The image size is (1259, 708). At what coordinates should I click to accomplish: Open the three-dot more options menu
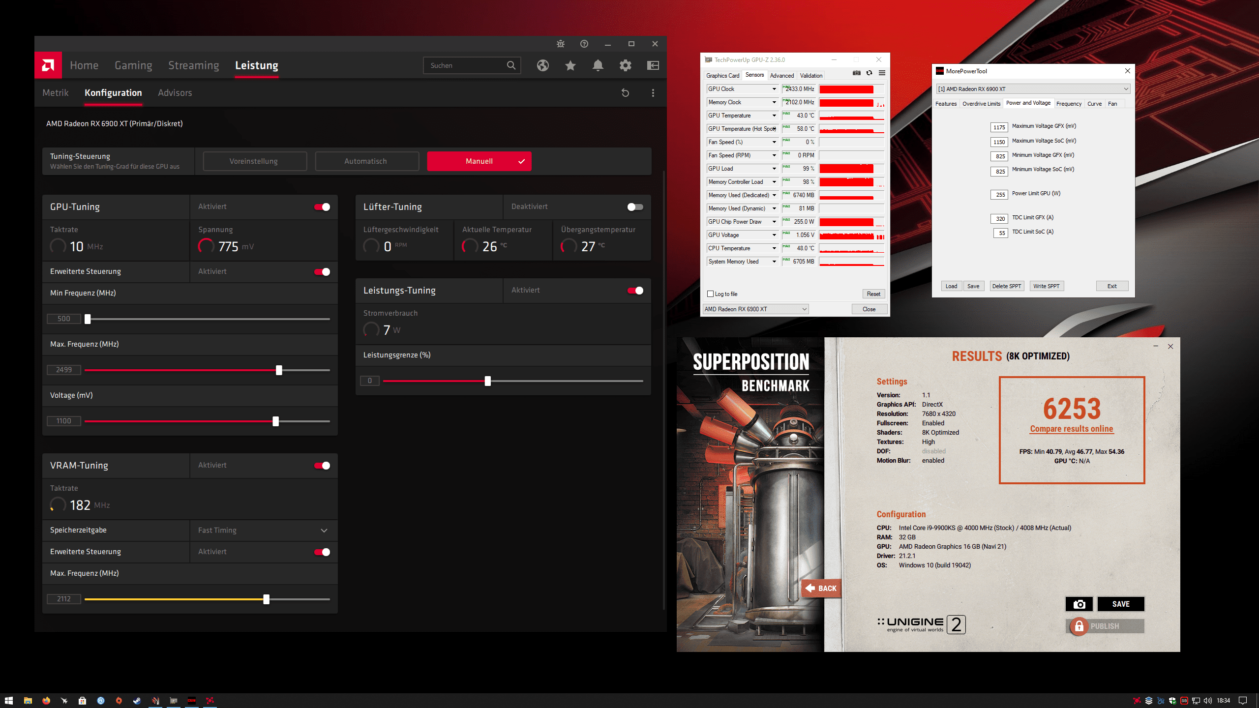[x=653, y=92]
